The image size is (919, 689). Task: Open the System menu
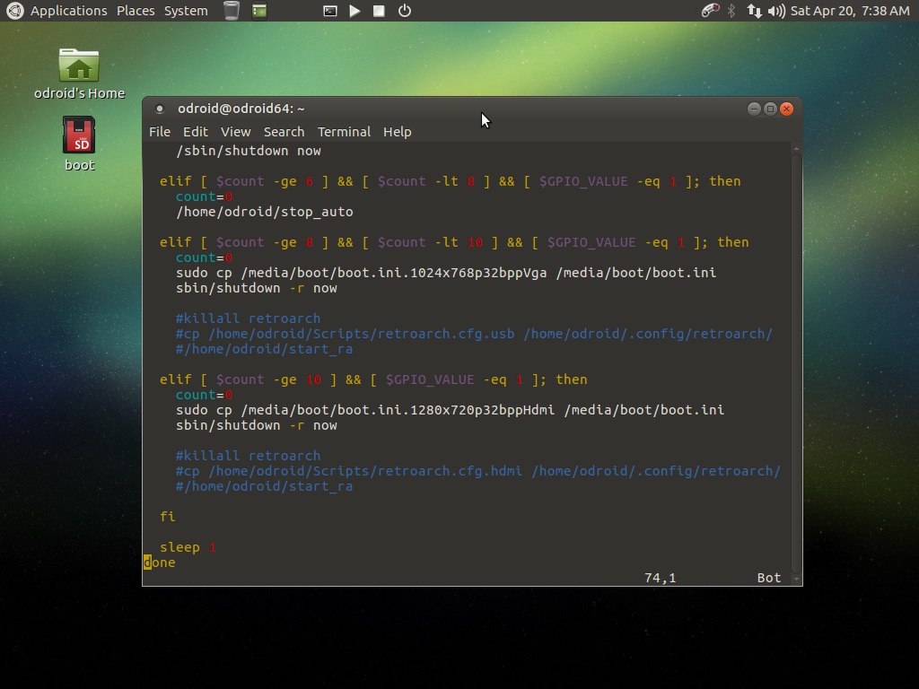(186, 11)
